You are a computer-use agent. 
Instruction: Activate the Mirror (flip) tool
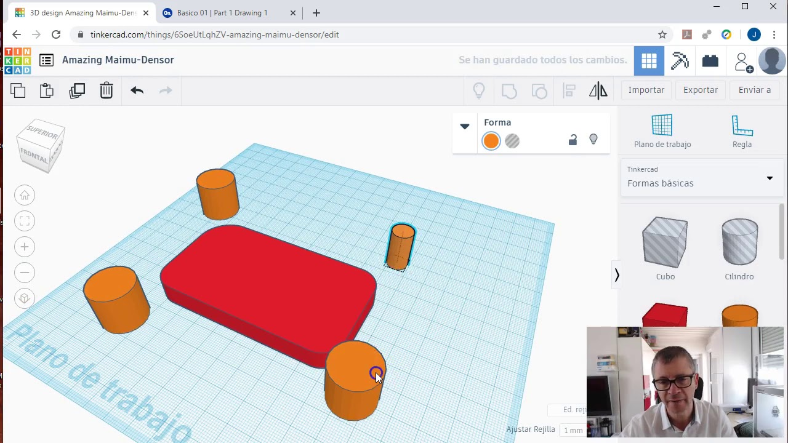[598, 91]
